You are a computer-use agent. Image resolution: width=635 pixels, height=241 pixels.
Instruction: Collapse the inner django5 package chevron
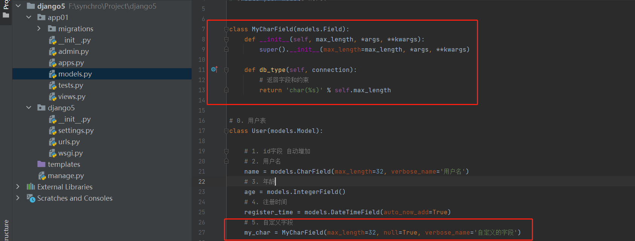click(x=29, y=108)
